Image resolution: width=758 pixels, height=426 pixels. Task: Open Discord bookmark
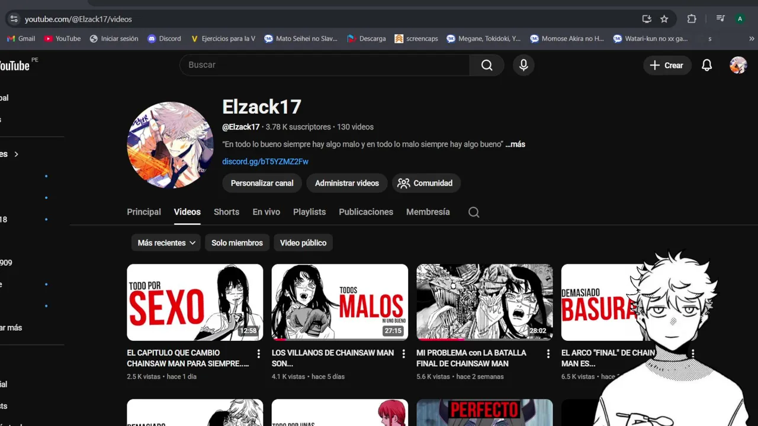pos(164,38)
